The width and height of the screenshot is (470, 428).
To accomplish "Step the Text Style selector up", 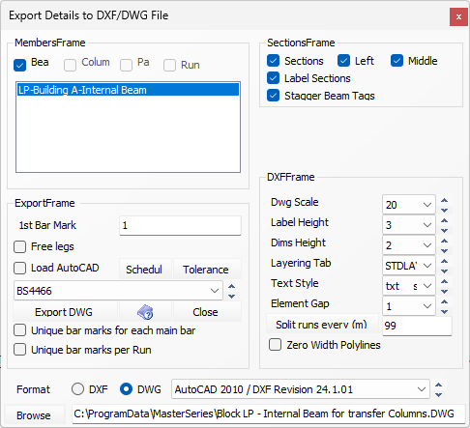I will (445, 281).
